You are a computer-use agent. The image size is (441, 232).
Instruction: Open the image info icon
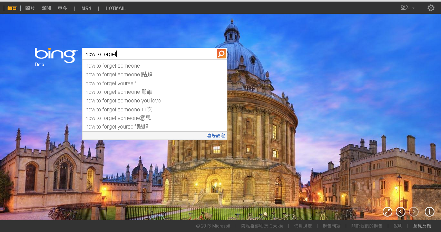tap(429, 212)
